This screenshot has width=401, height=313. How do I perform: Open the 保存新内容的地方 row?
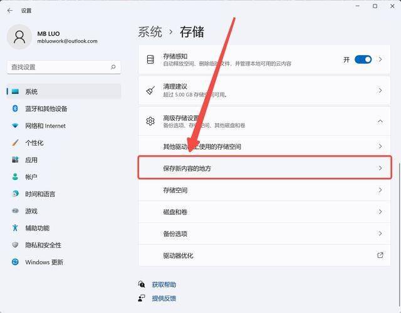[x=264, y=168]
